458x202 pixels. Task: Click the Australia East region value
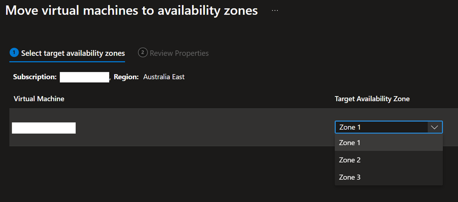[164, 77]
